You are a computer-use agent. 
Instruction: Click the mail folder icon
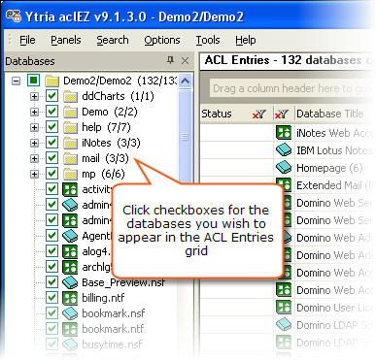tap(70, 158)
